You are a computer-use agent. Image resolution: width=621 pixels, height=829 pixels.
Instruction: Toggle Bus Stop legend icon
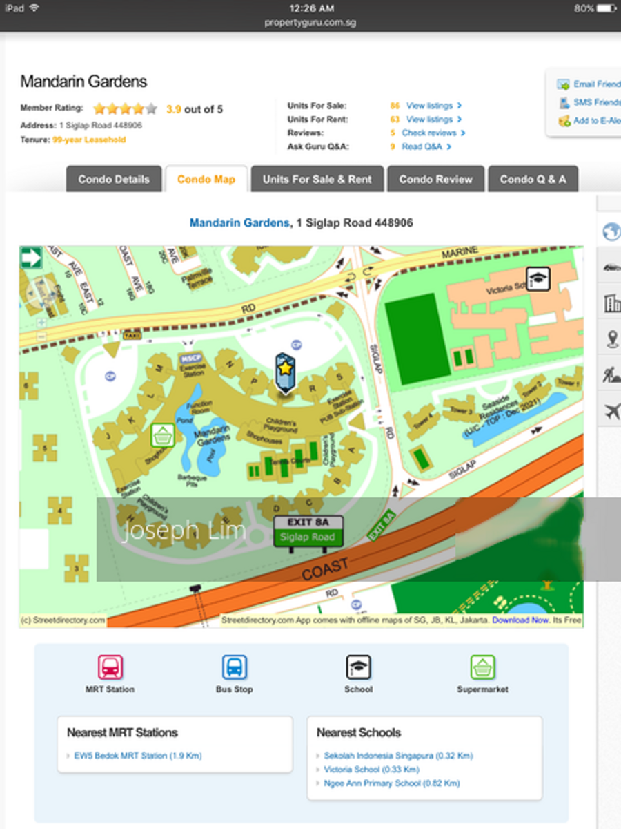point(234,668)
